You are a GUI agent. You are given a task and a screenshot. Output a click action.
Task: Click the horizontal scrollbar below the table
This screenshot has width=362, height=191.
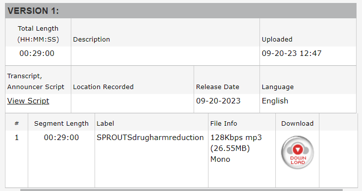pyautogui.click(x=181, y=190)
